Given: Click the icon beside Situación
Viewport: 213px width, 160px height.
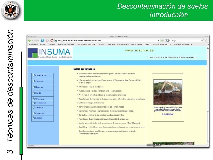Looking at the screenshot, I should [x=34, y=107].
